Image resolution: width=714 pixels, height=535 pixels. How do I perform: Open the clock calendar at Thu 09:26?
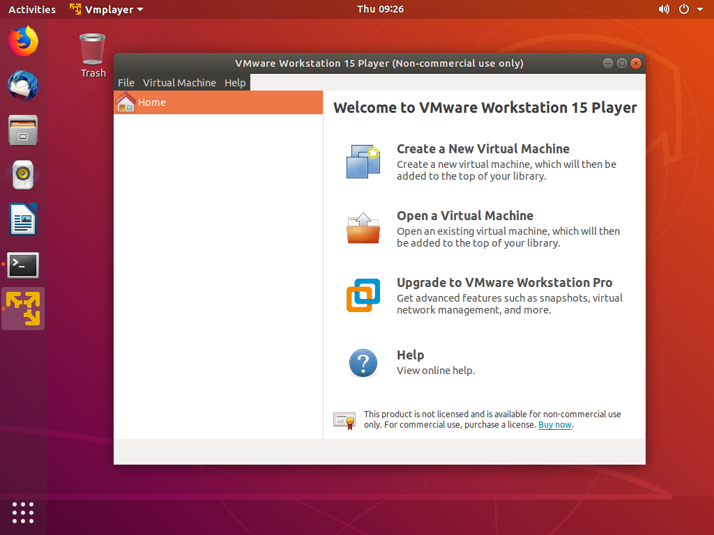(x=380, y=9)
